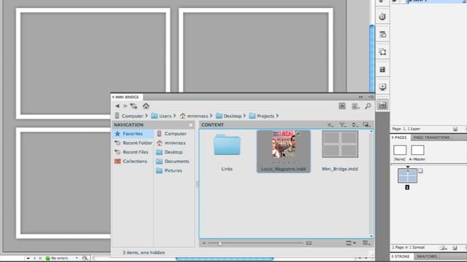467x262 pixels.
Task: Select the Links folder thumbnail
Action: (x=227, y=145)
